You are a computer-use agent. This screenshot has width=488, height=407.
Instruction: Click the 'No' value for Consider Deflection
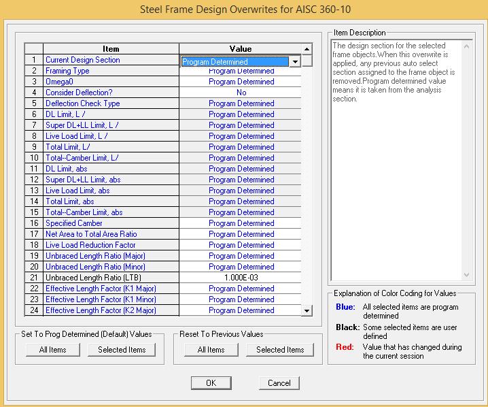(x=241, y=93)
